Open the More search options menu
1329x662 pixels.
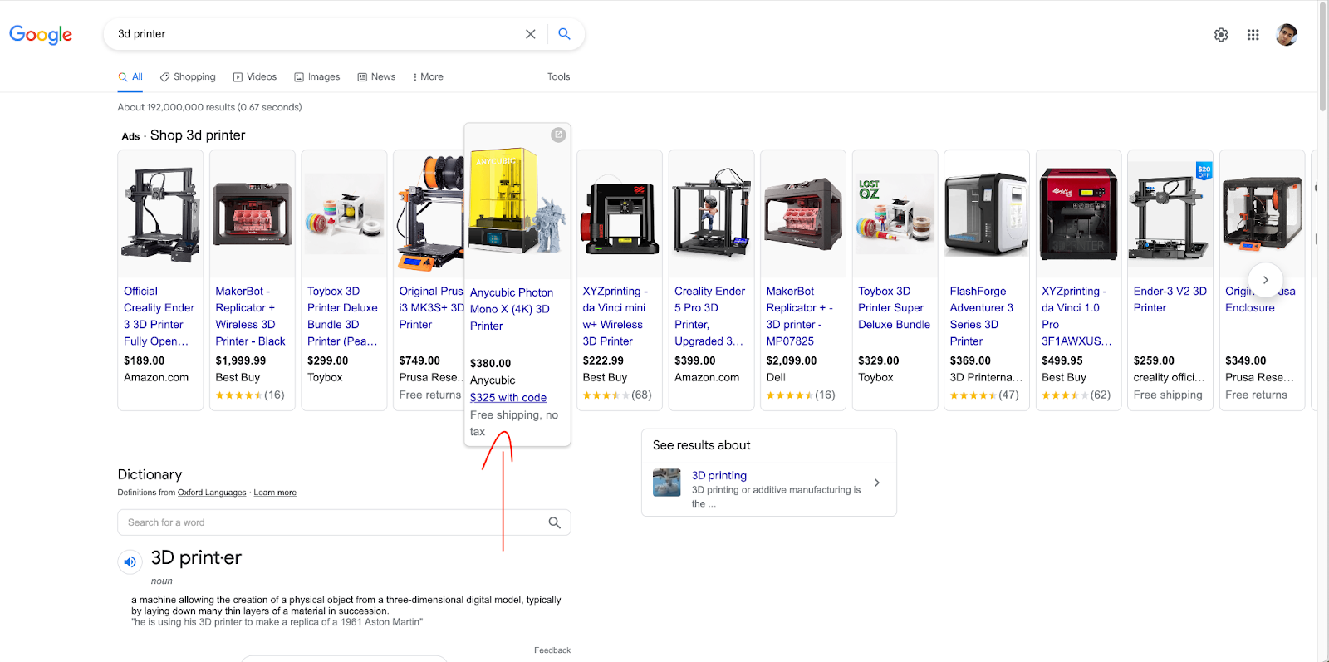[x=429, y=76]
